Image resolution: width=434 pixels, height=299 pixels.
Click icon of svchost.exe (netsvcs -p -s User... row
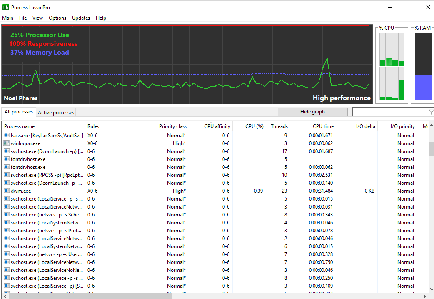(x=7, y=254)
